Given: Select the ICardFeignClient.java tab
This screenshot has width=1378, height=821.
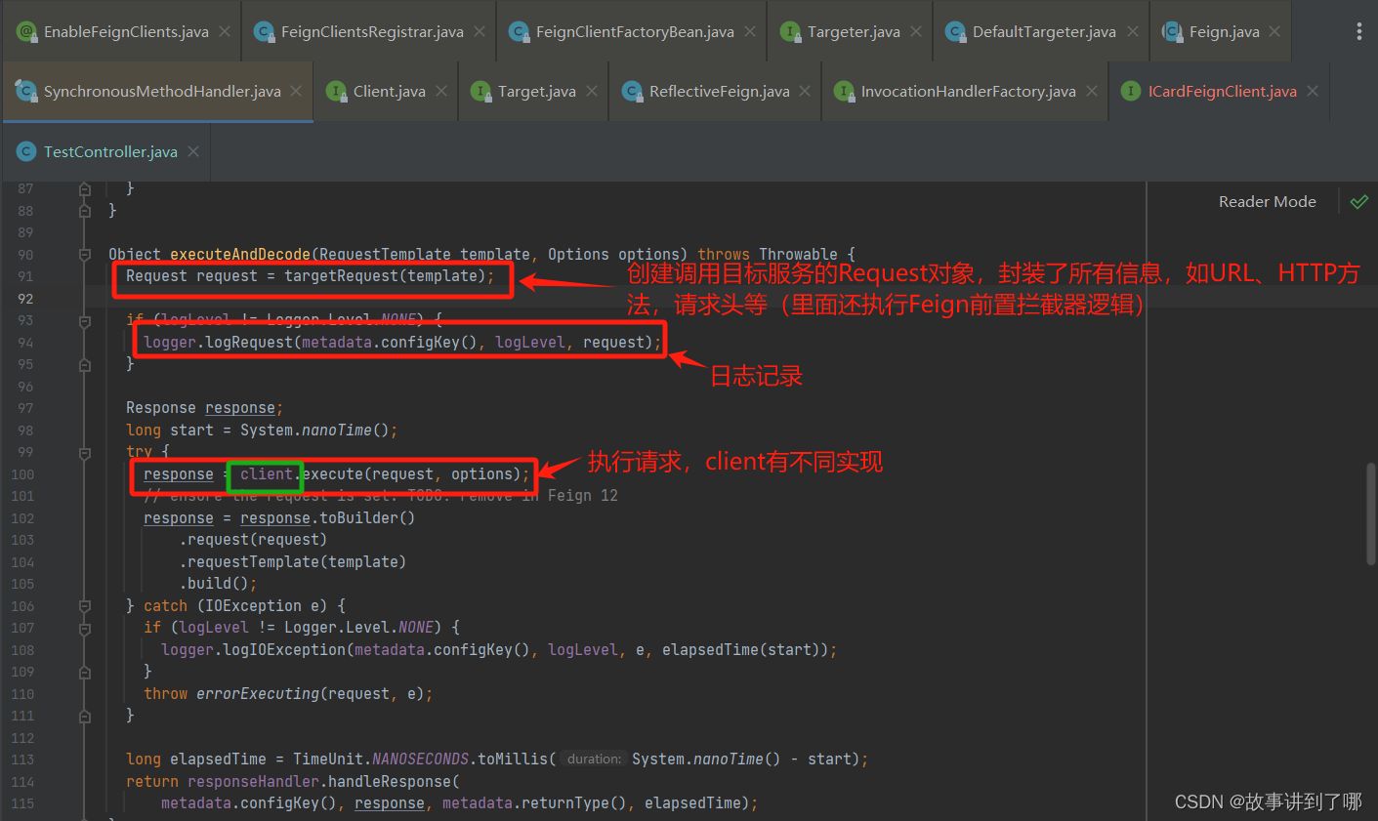Looking at the screenshot, I should coord(1221,91).
